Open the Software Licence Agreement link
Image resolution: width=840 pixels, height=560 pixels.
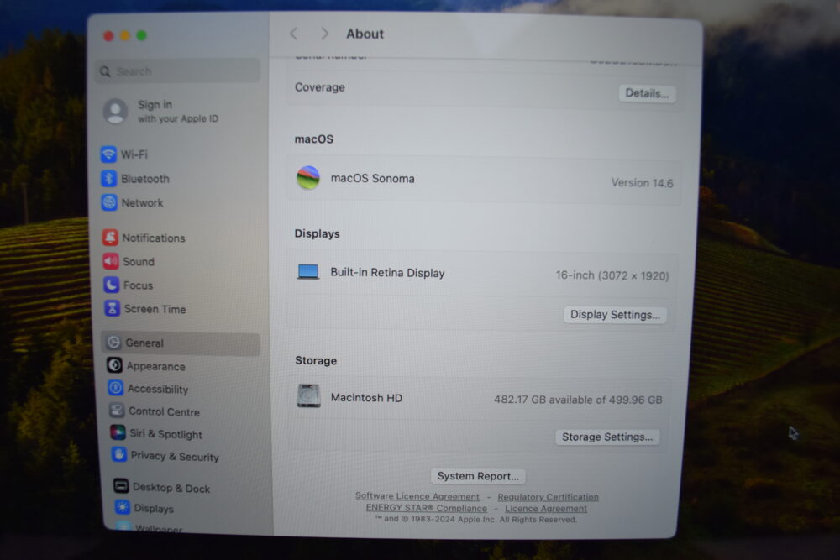[417, 496]
